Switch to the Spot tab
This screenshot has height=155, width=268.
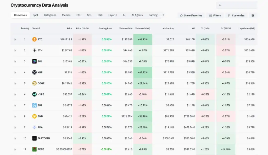pos(35,15)
